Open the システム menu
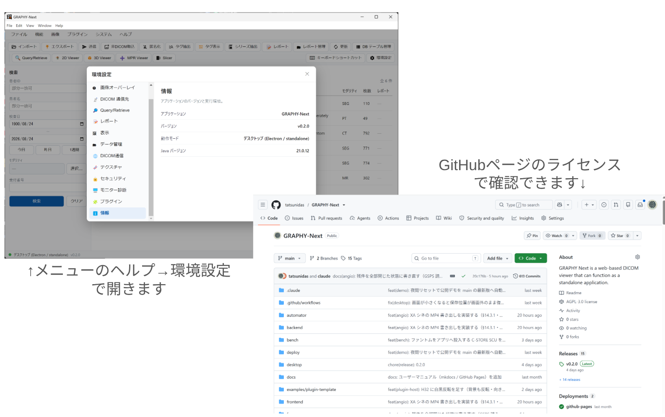 pos(104,34)
